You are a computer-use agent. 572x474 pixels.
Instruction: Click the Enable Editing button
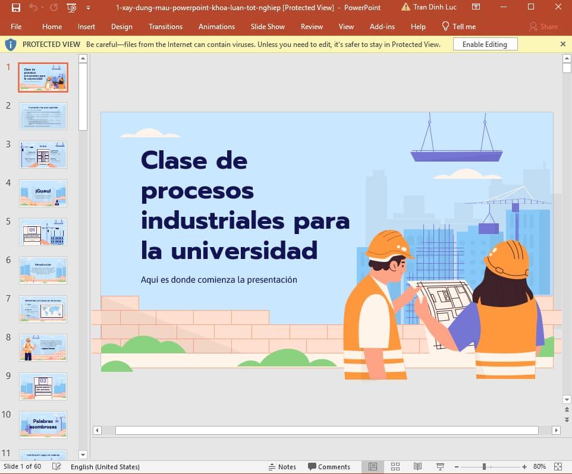click(485, 44)
